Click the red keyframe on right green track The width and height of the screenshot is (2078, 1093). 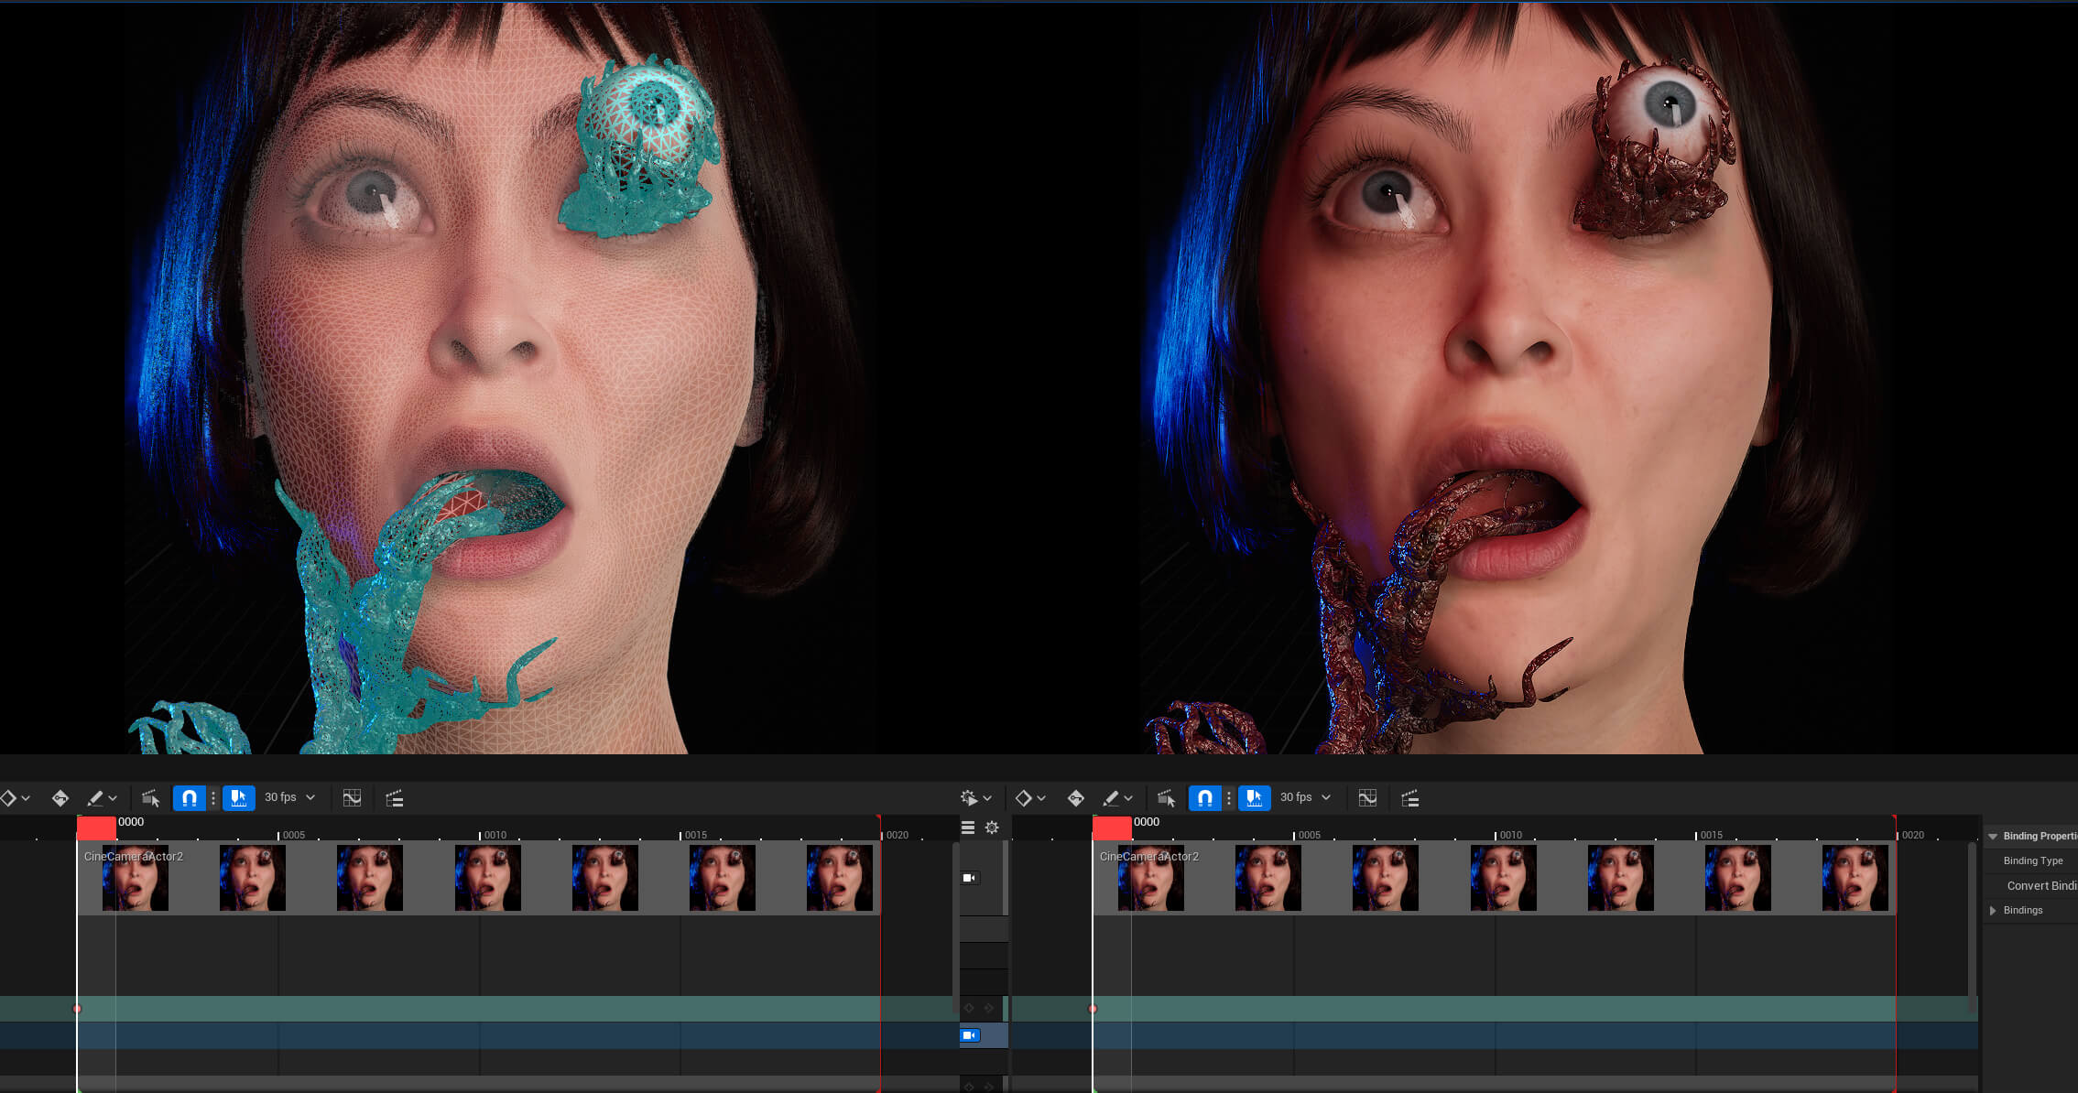point(1093,1009)
